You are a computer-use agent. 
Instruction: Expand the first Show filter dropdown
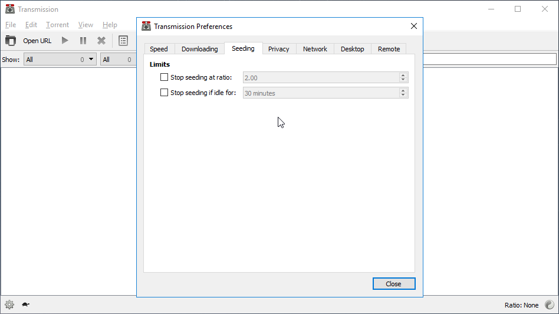60,60
